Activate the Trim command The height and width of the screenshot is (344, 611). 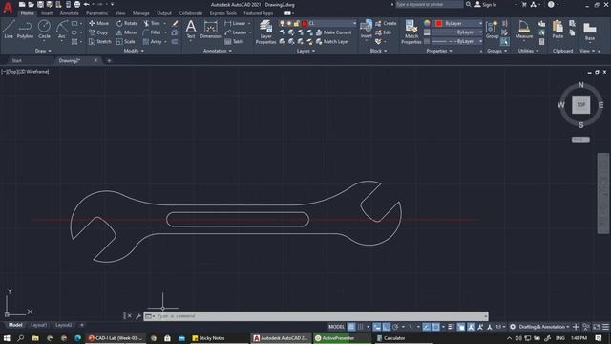152,23
